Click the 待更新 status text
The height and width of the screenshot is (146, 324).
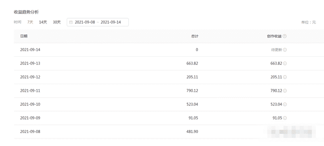point(277,50)
